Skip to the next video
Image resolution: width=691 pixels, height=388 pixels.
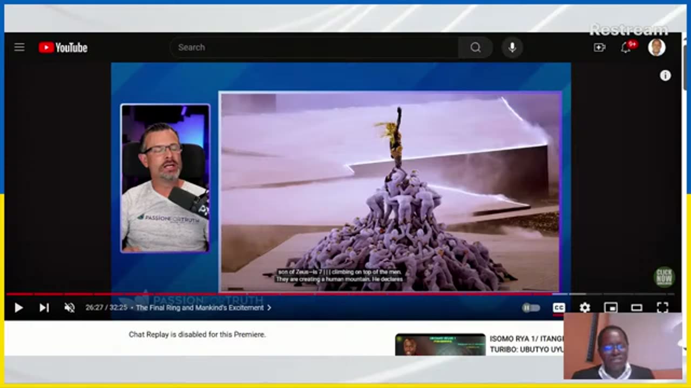click(44, 308)
